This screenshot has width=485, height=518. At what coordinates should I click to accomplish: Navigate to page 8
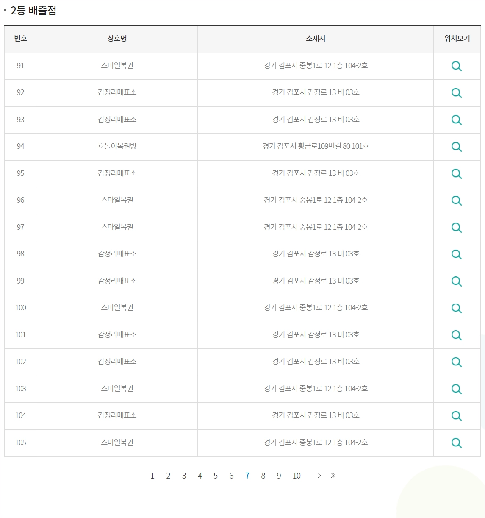(263, 476)
